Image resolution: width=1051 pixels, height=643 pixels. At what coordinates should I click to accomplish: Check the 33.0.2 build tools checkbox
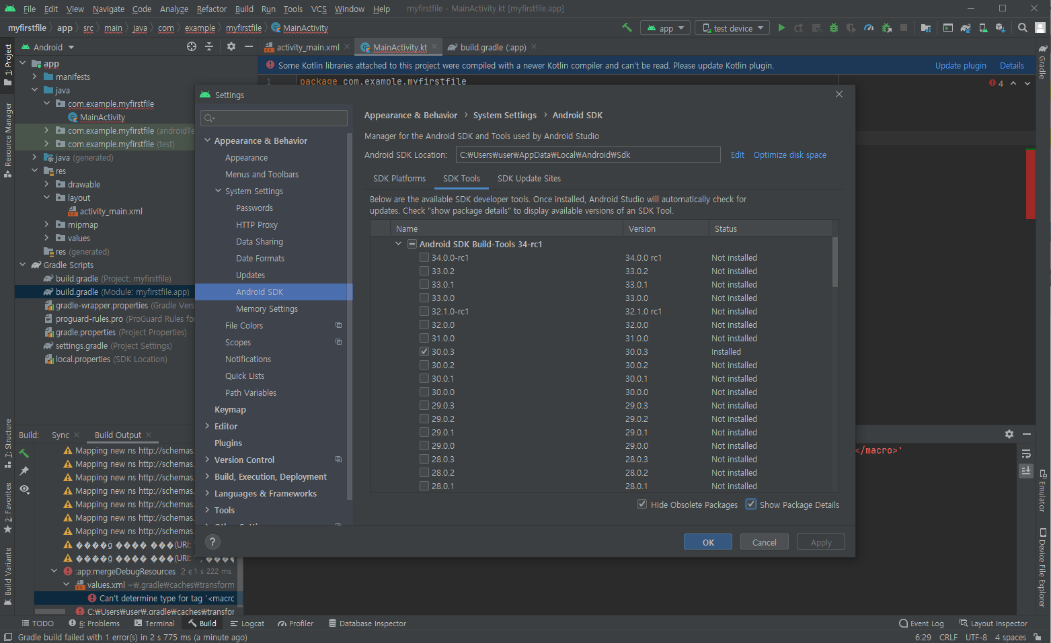424,271
